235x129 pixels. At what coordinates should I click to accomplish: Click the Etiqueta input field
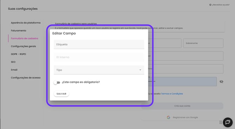click(99, 45)
